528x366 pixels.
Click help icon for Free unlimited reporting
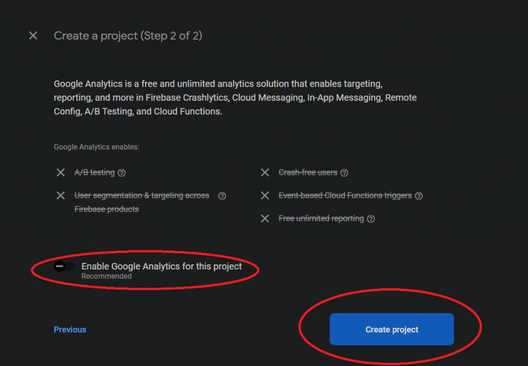[371, 219]
